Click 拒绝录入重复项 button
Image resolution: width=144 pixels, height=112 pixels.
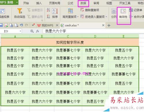[92, 17]
